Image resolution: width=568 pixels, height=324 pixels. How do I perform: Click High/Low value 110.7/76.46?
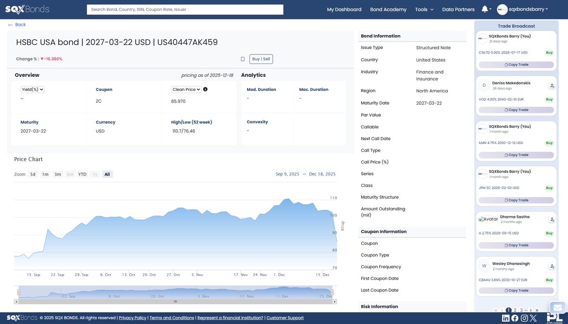184,131
